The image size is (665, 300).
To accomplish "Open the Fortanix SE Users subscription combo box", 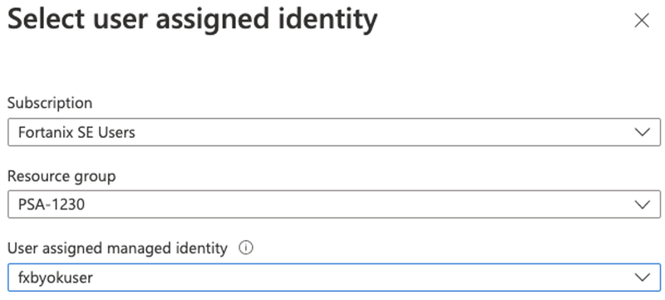I will pos(334,132).
